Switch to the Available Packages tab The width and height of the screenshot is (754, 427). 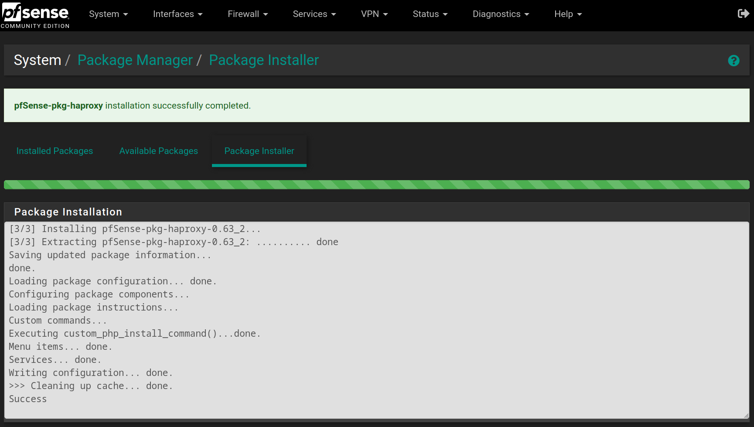point(159,151)
